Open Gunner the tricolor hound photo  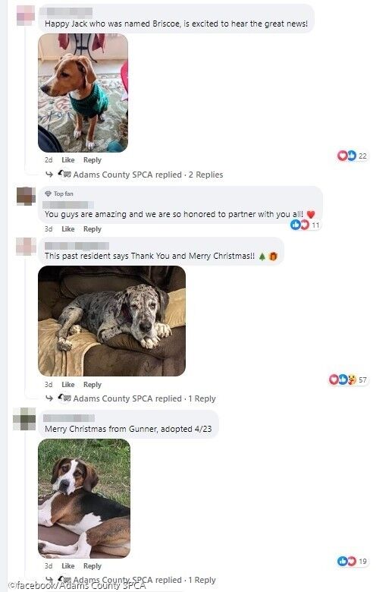tap(84, 499)
